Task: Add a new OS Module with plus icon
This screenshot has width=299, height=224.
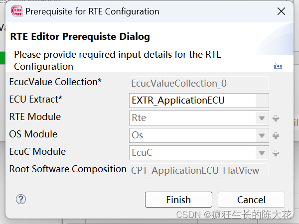Action: 276,135
